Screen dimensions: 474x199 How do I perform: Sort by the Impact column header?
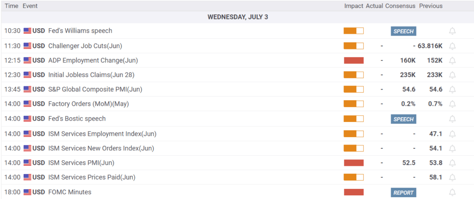click(353, 6)
